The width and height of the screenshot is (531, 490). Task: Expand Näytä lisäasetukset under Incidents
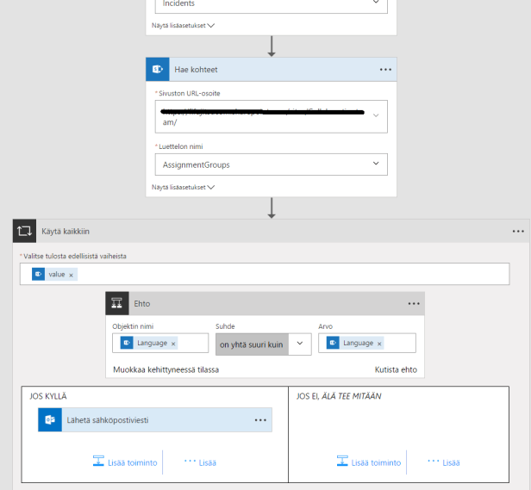(184, 25)
